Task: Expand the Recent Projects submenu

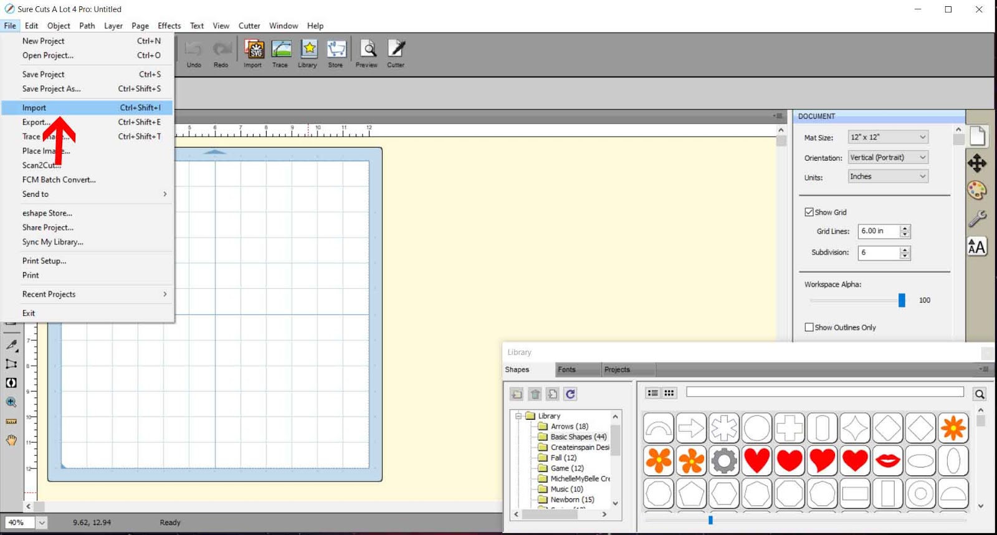Action: [87, 294]
